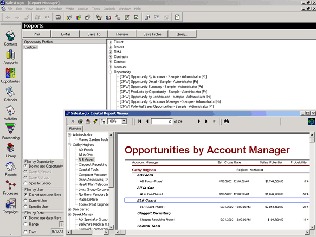Select the date 'Range' radio button
Screen dimensions: 316x237
(25, 225)
